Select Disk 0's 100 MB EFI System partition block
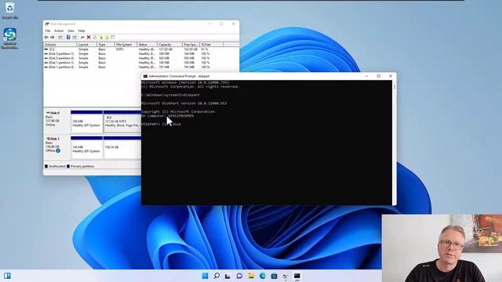The width and height of the screenshot is (502, 282). pyautogui.click(x=86, y=122)
